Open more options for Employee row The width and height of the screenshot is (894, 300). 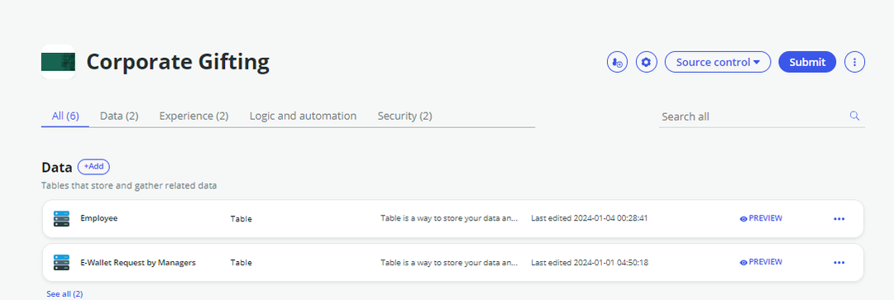click(839, 219)
